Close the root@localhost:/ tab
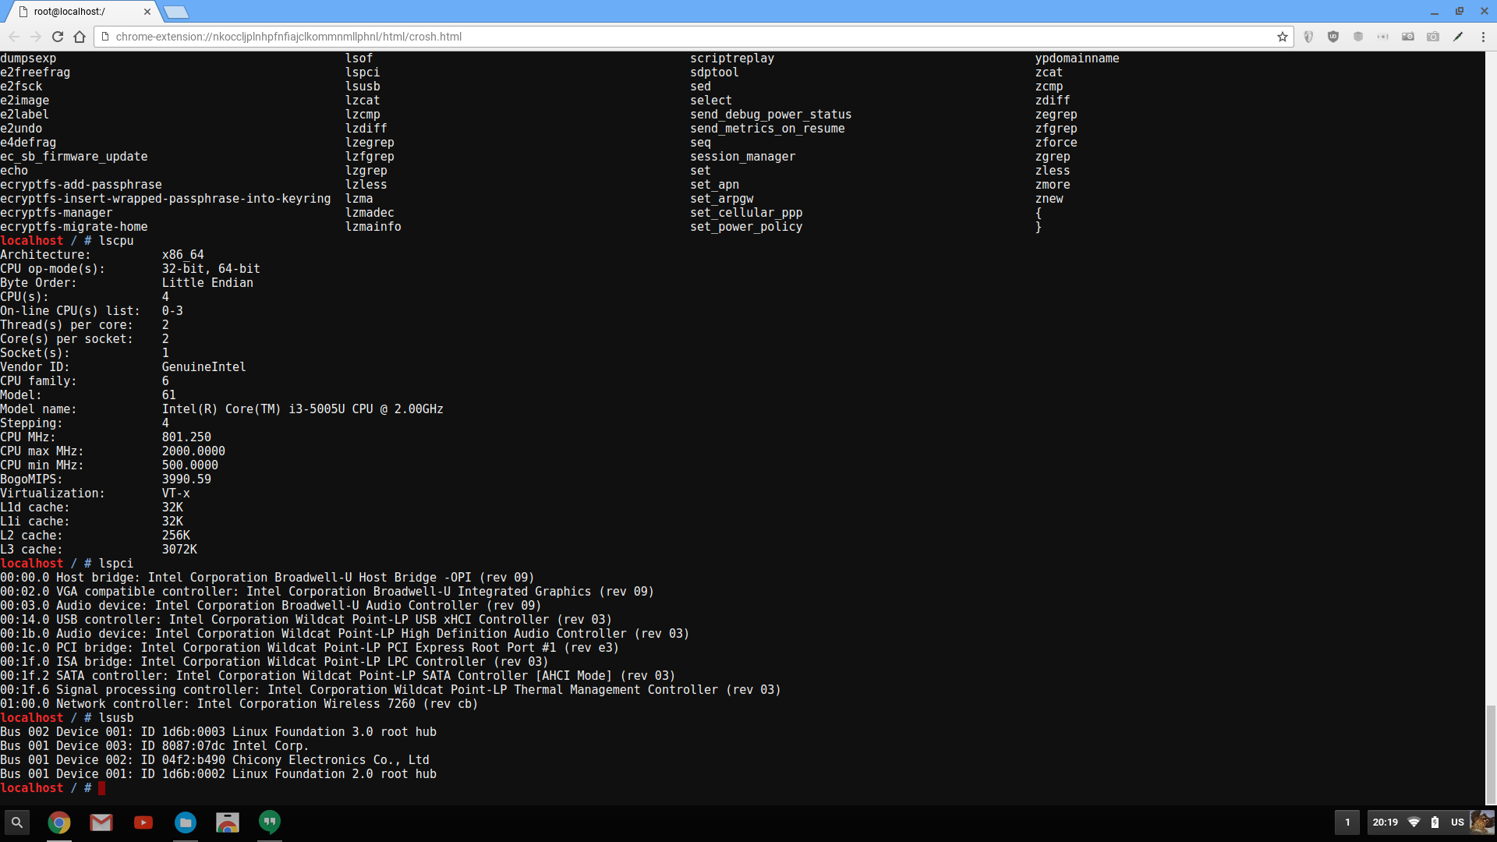 click(x=147, y=12)
